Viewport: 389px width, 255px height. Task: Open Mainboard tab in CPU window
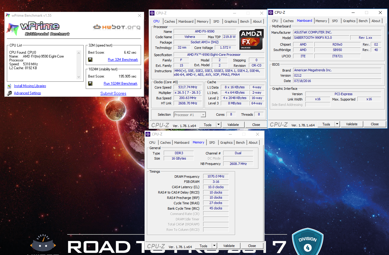click(186, 21)
